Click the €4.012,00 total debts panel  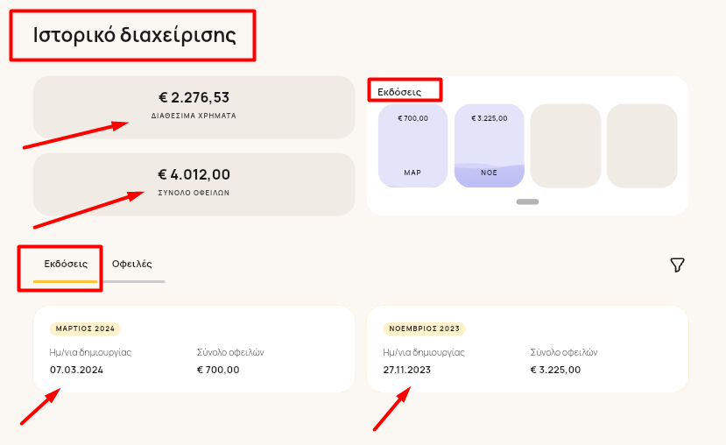click(x=194, y=184)
